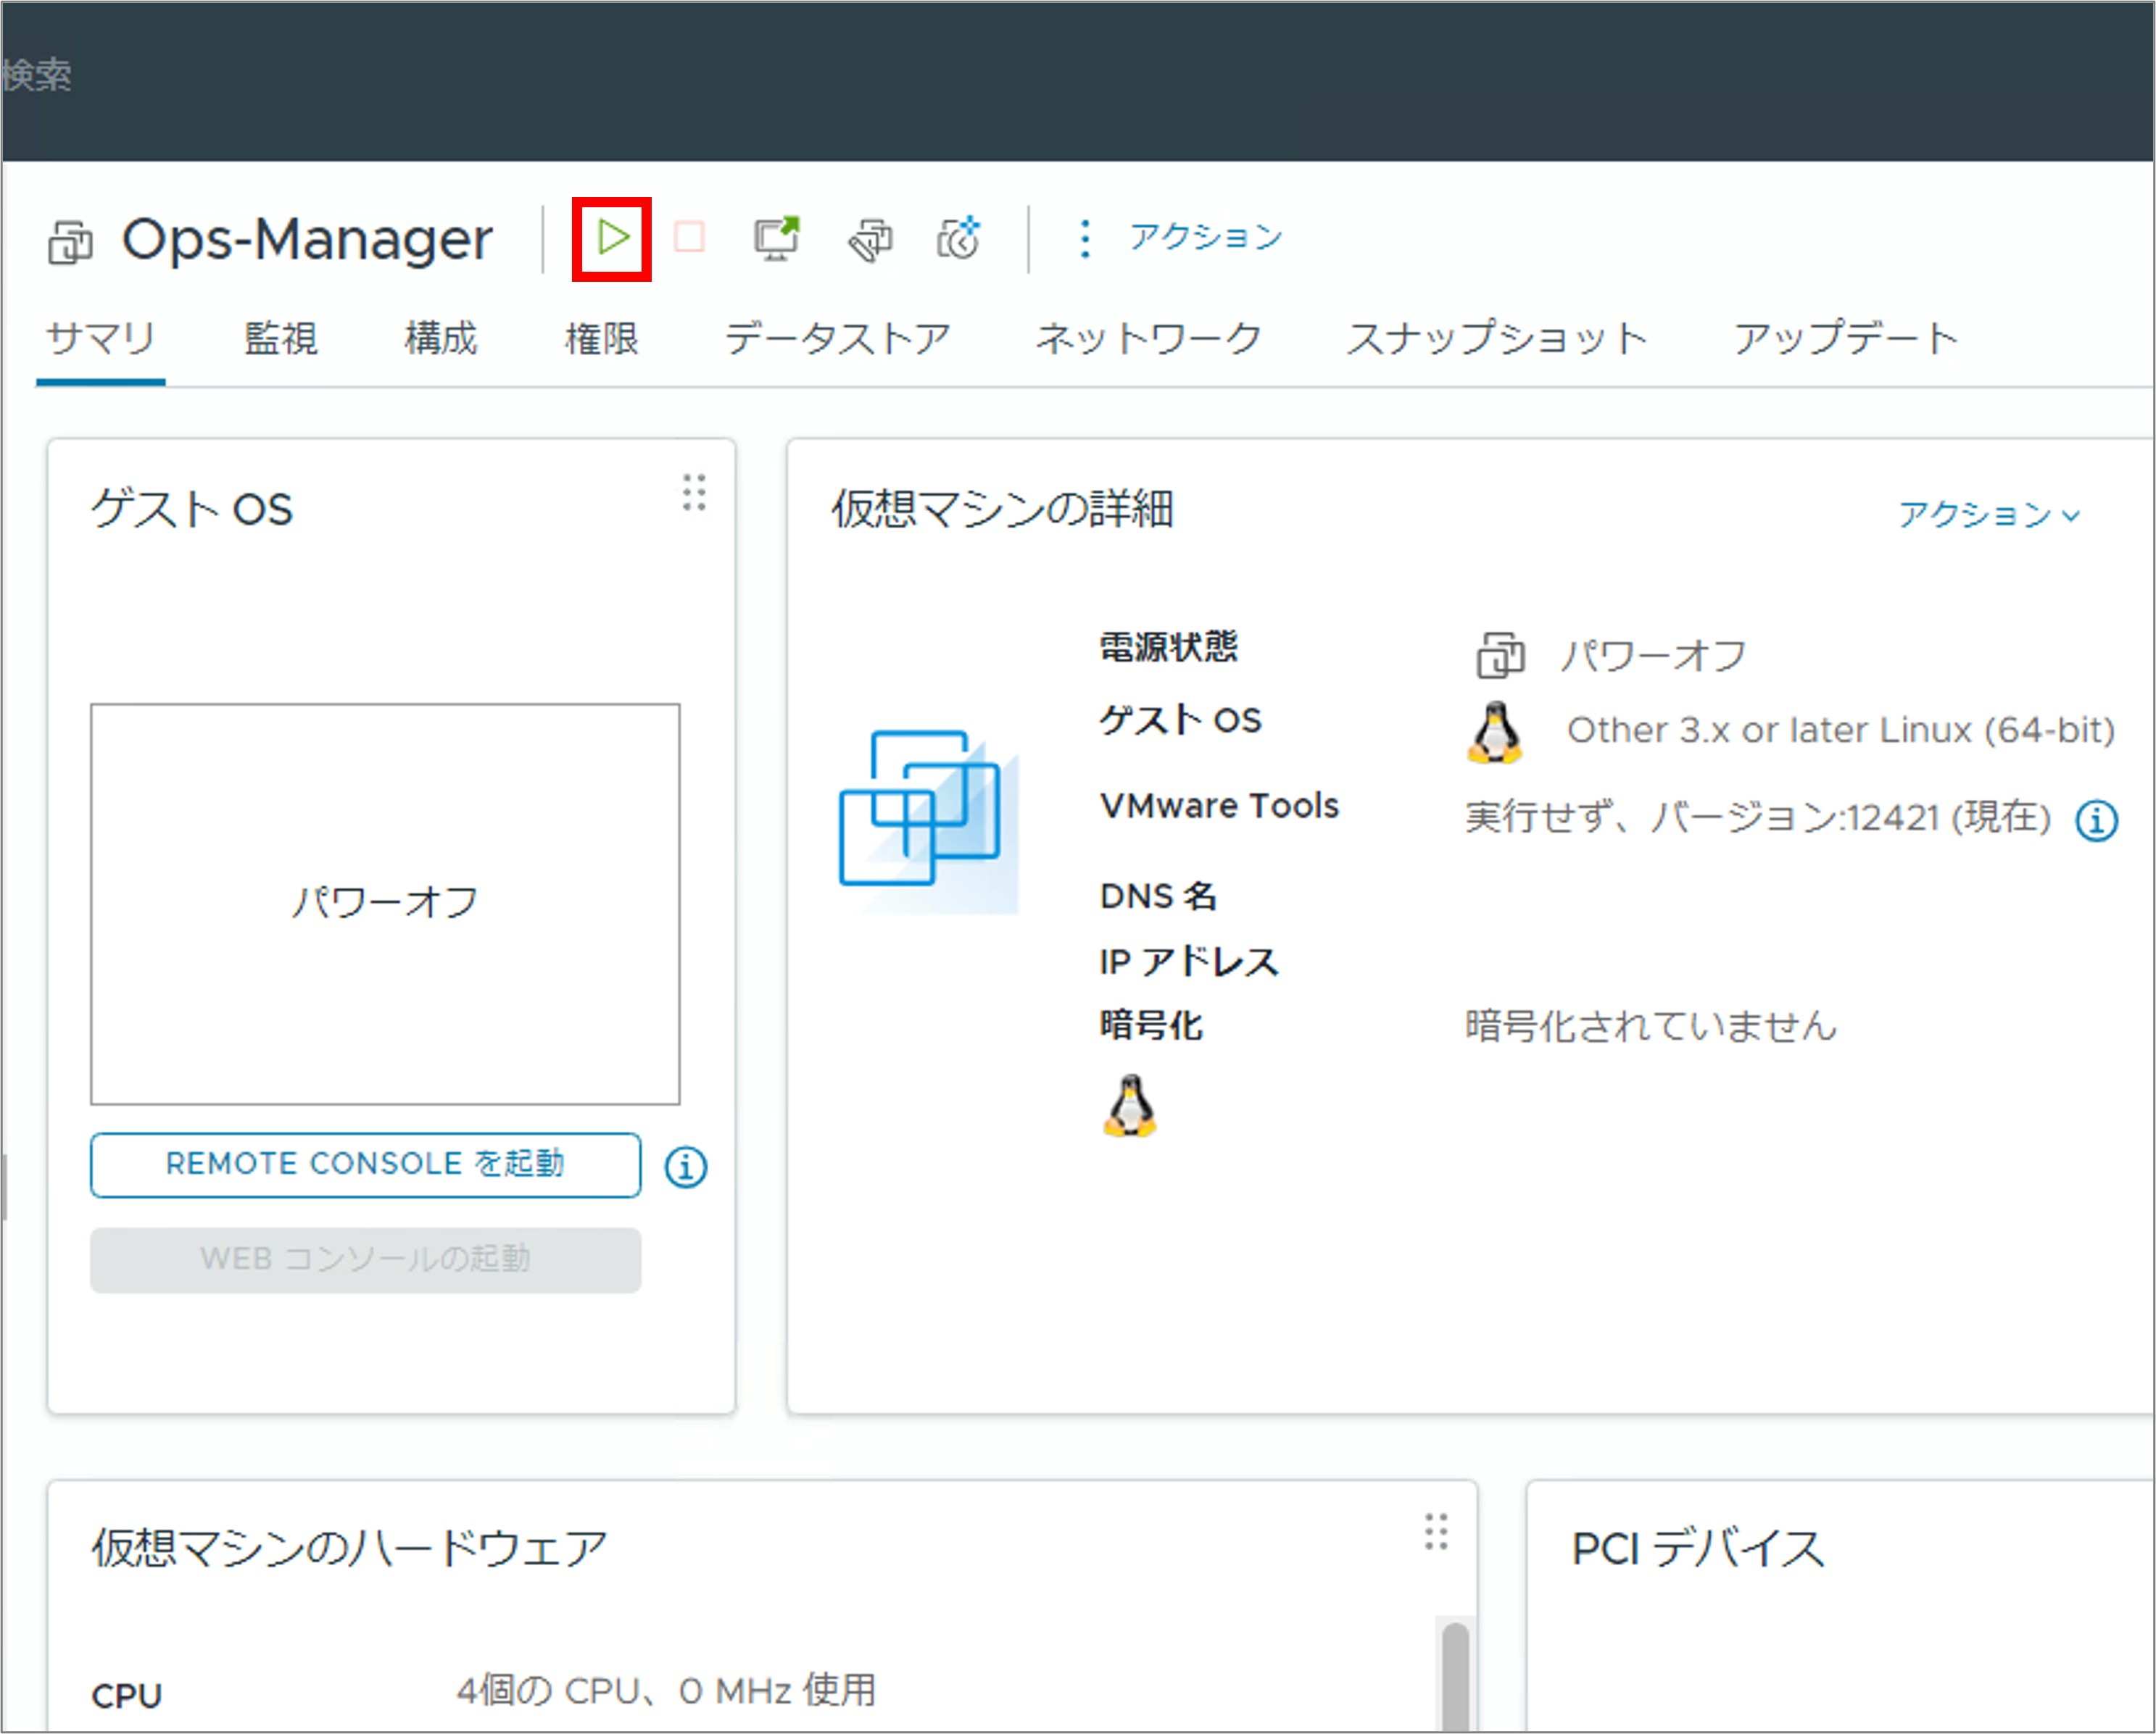Image resolution: width=2156 pixels, height=1734 pixels.
Task: Click drag handle on ゲスト OS card
Action: pyautogui.click(x=694, y=493)
